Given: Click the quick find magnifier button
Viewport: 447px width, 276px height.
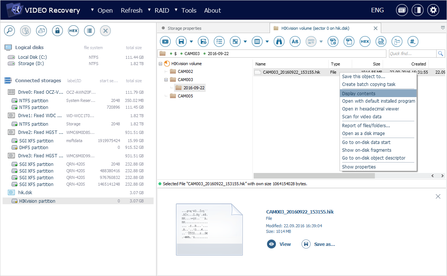Looking at the screenshot, I should click(441, 54).
